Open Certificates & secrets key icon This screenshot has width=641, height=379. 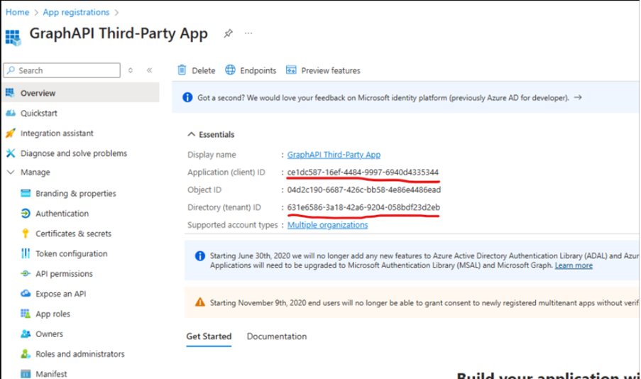click(x=26, y=234)
